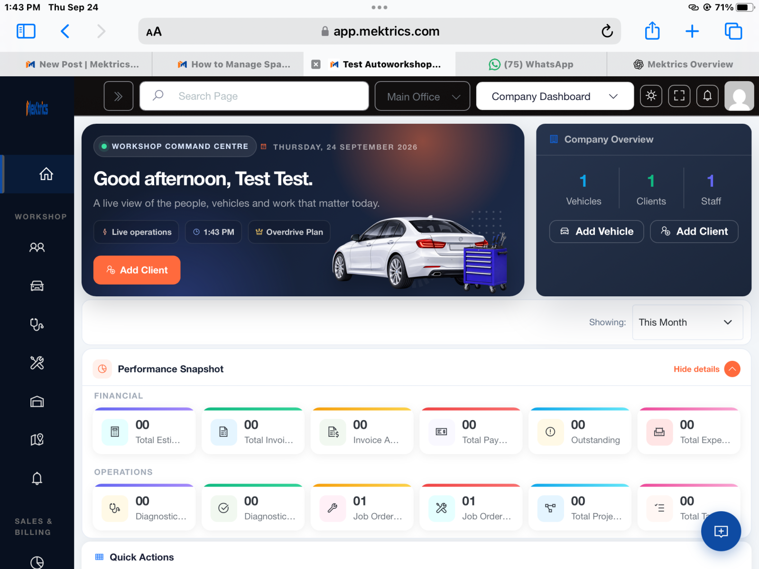
Task: Click the Overdrive Plan chip
Action: pos(289,232)
